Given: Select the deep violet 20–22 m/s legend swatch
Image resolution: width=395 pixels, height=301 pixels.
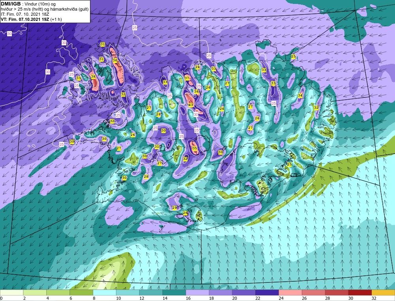Looking at the screenshot, I should click(x=244, y=292).
